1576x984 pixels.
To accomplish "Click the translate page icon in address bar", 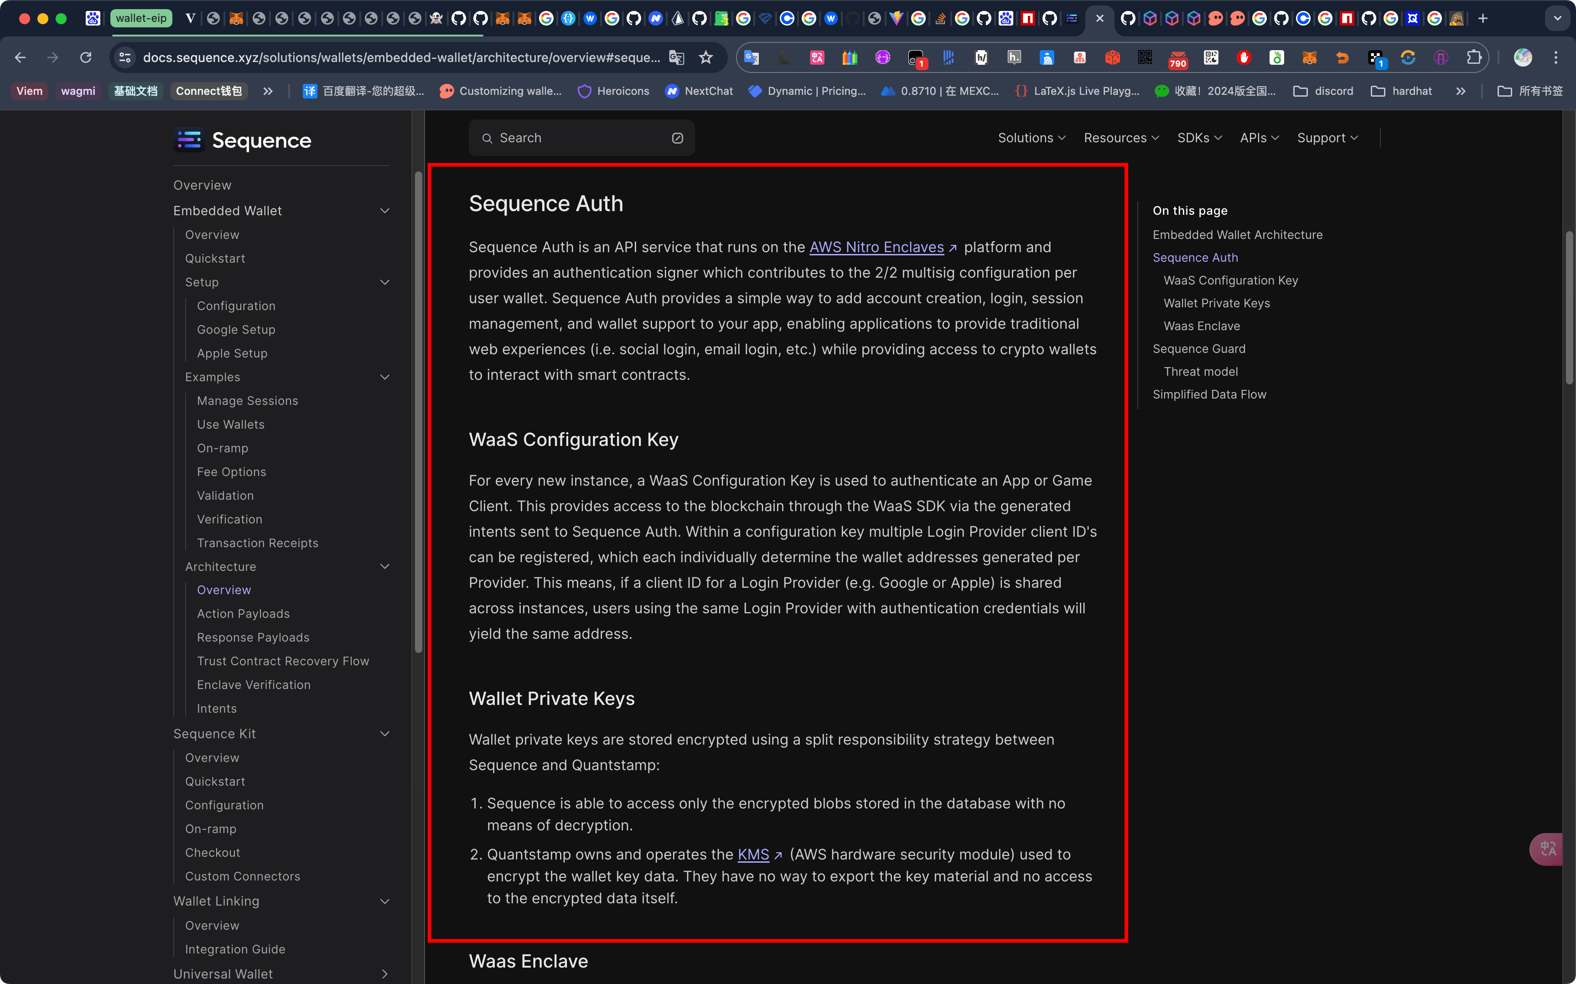I will [x=677, y=57].
